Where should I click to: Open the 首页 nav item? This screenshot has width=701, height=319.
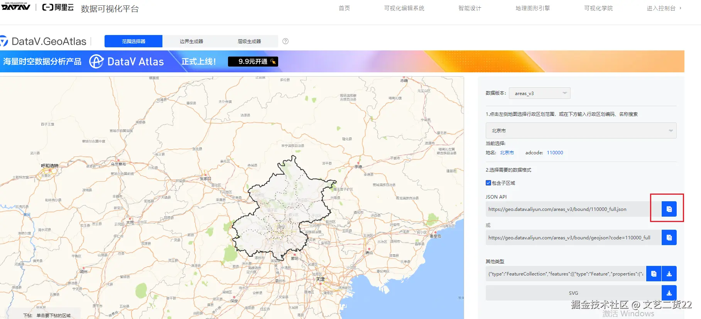[x=344, y=8]
